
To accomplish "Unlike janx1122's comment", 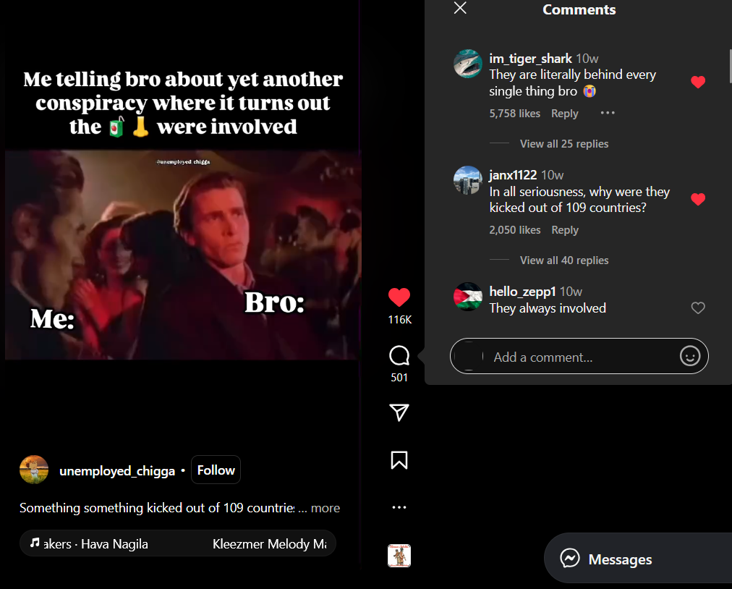I will point(698,200).
